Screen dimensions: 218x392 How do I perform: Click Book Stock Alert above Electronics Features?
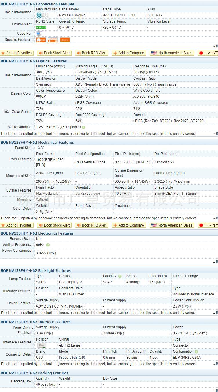click(x=54, y=225)
